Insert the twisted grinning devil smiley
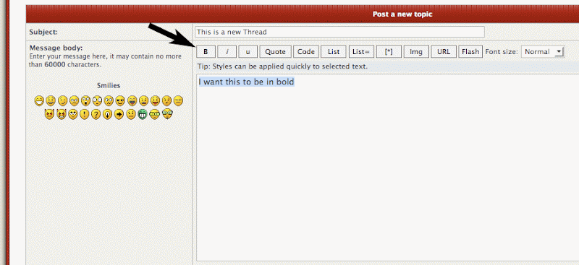579x265 pixels. [62, 114]
